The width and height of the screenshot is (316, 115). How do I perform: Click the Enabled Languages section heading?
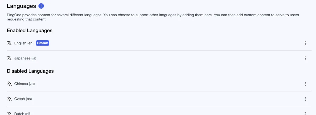(29, 31)
